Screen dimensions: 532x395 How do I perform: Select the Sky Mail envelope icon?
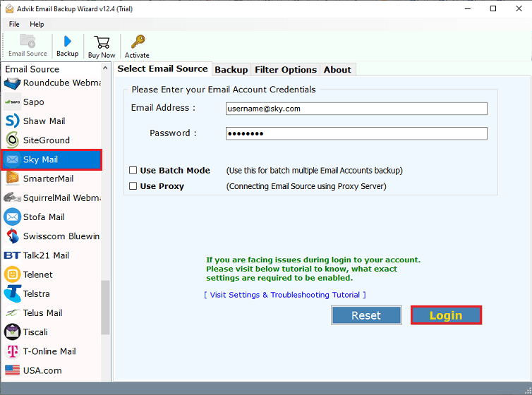[13, 159]
